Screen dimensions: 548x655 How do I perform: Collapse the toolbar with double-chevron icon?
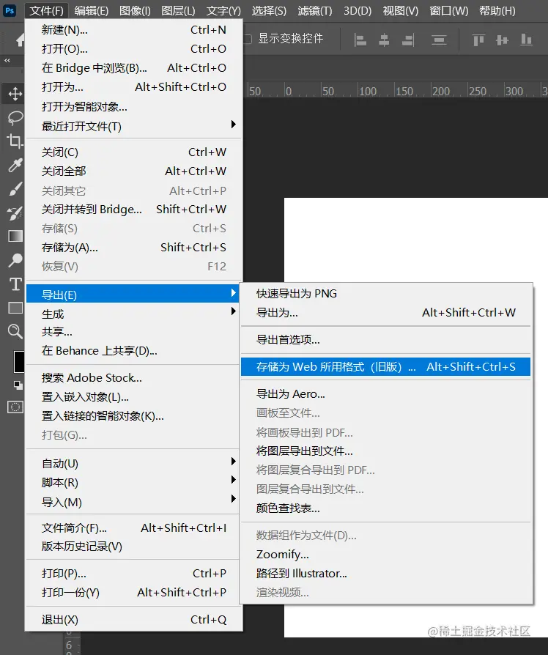7,61
